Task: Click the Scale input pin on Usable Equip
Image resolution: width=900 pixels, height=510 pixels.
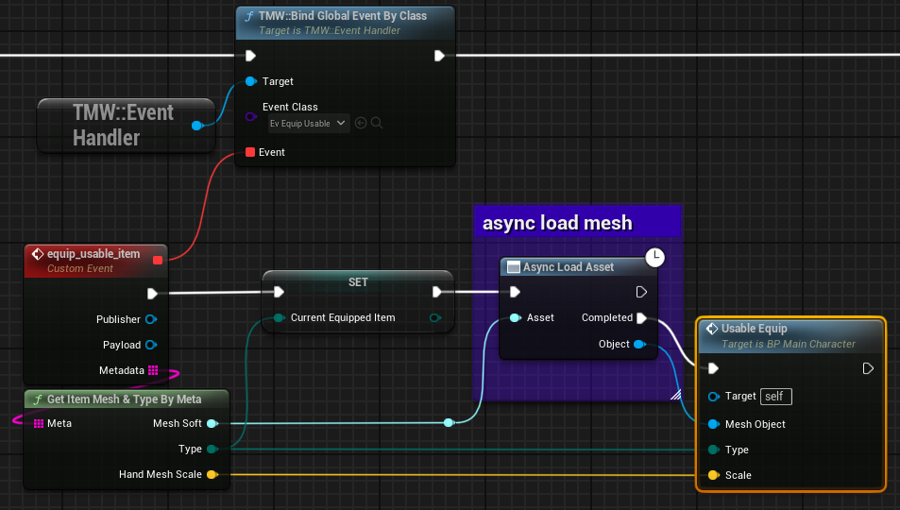Action: 713,475
